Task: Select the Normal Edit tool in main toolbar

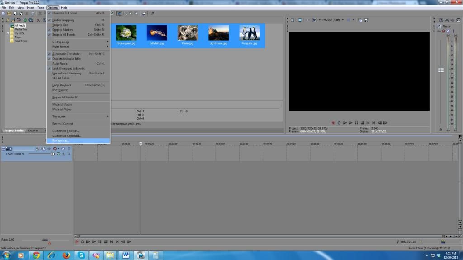Action: pyautogui.click(x=119, y=13)
